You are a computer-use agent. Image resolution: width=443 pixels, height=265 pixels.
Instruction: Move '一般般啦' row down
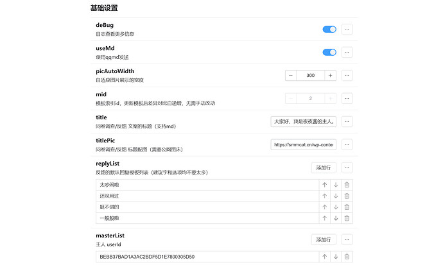pyautogui.click(x=336, y=218)
